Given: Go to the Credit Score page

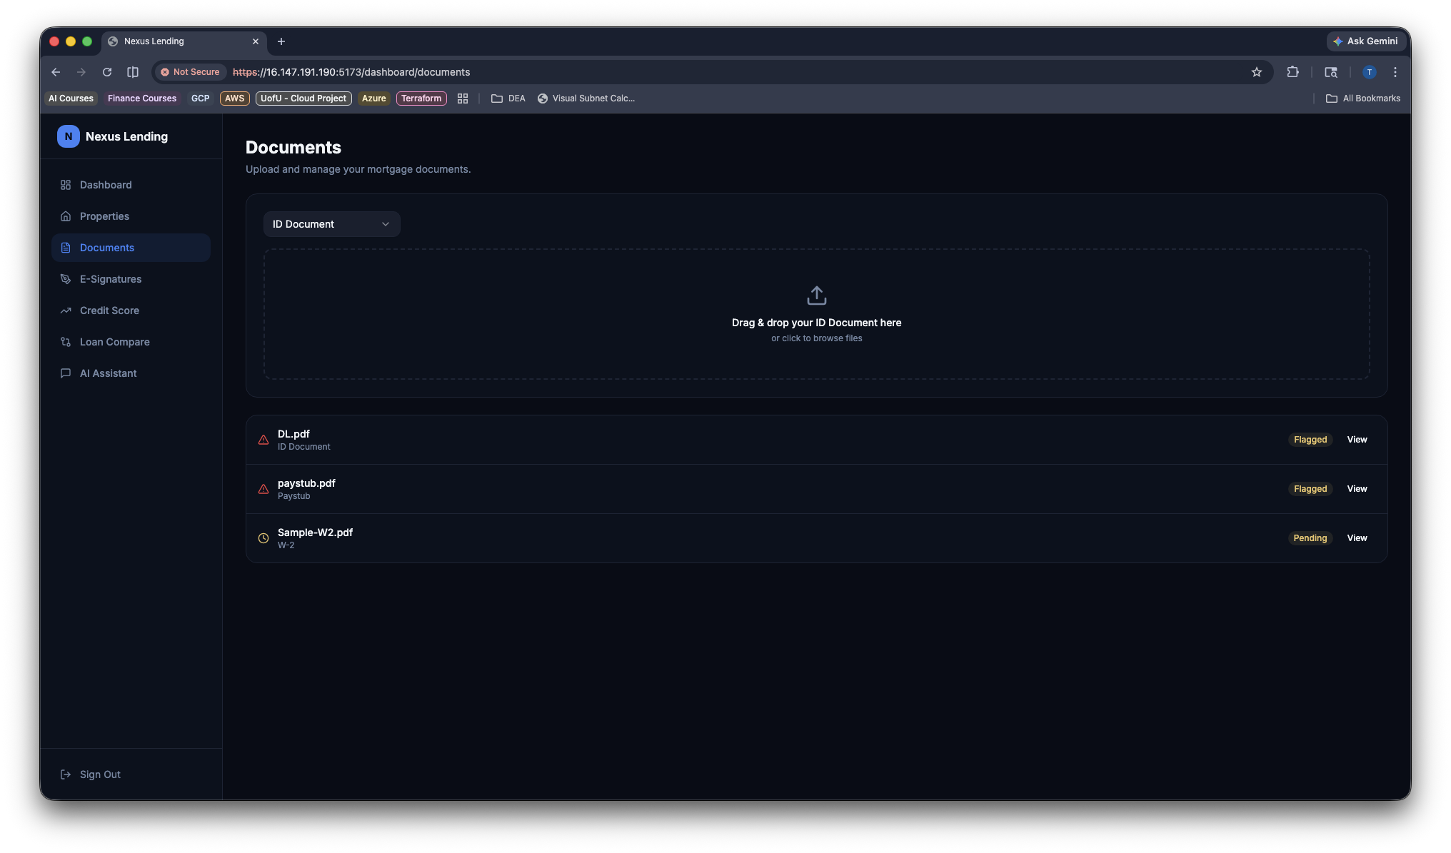Looking at the screenshot, I should (109, 311).
